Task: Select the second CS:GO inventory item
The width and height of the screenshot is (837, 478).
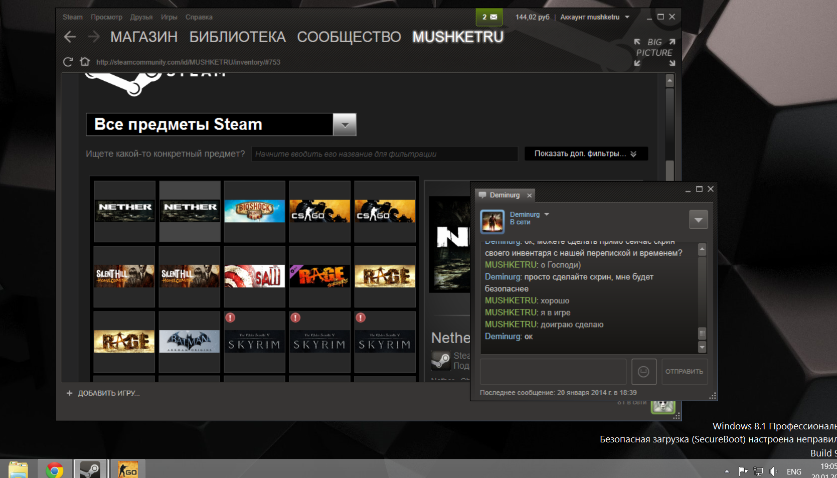Action: click(x=385, y=211)
